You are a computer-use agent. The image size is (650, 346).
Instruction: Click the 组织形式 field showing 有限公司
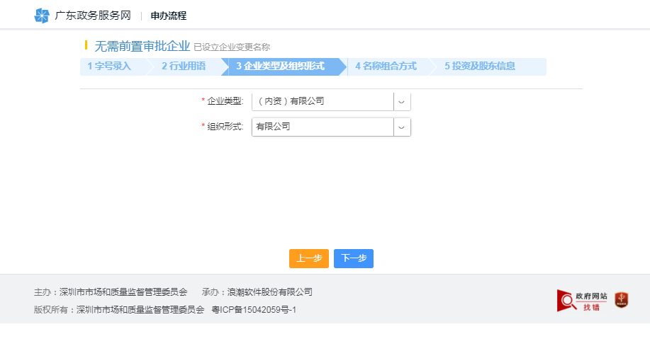coord(323,127)
